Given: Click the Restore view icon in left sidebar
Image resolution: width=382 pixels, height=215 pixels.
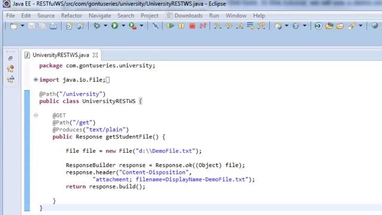Looking at the screenshot, I should click(10, 59).
